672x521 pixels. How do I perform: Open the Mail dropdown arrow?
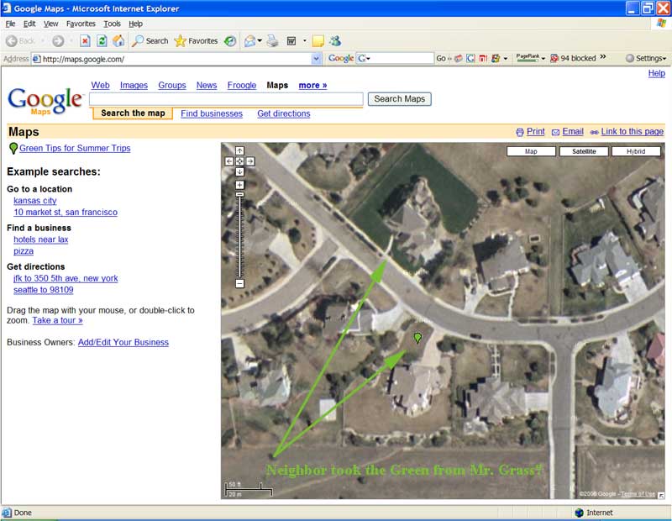(260, 41)
